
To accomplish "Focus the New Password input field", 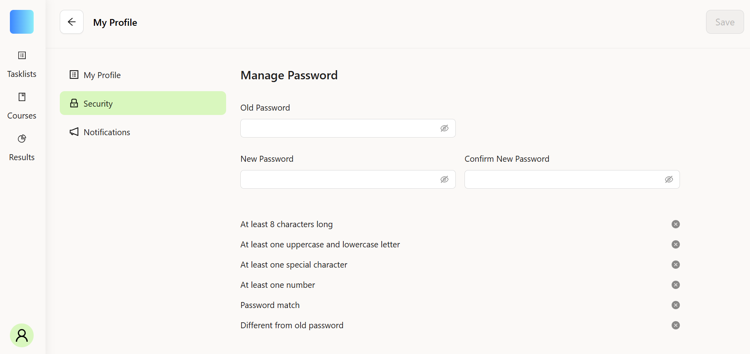I will point(348,180).
